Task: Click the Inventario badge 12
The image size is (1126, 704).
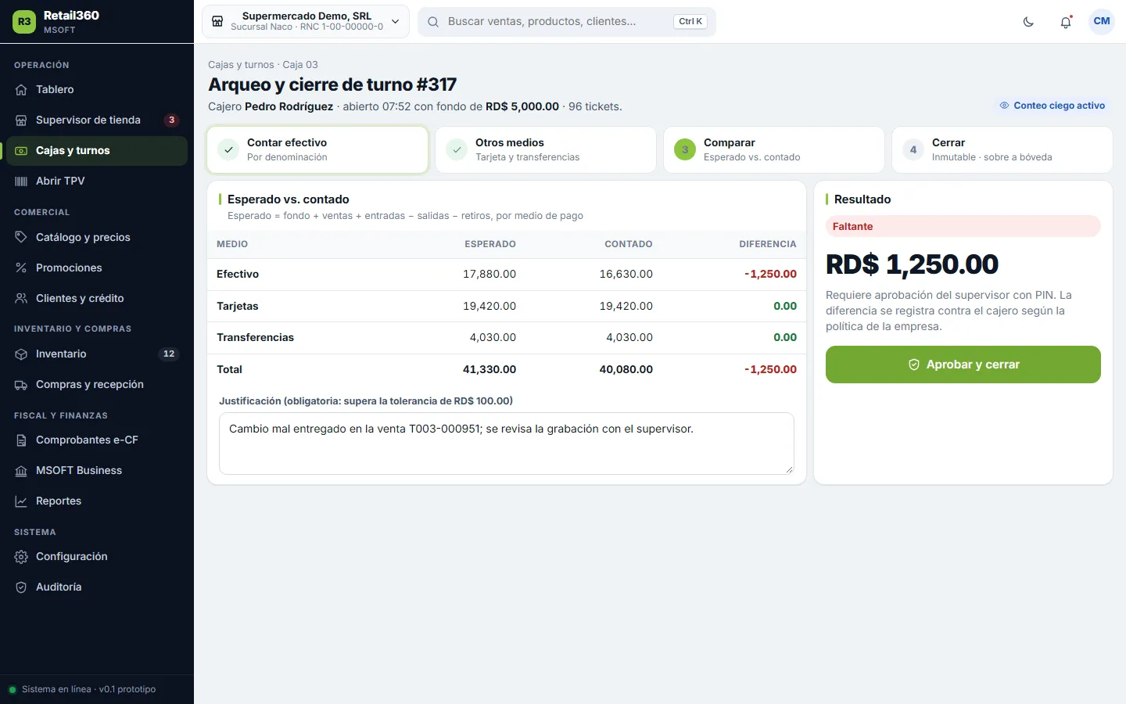Action: click(x=169, y=354)
